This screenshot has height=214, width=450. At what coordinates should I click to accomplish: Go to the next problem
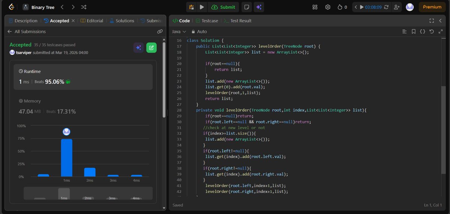[73, 7]
